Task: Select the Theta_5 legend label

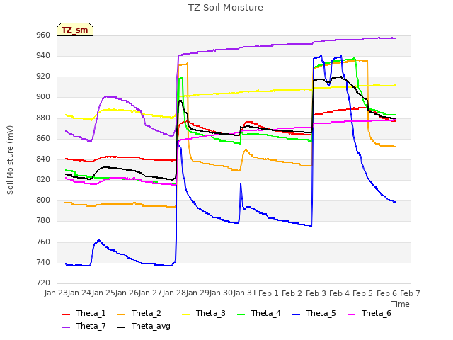Action: (321, 313)
